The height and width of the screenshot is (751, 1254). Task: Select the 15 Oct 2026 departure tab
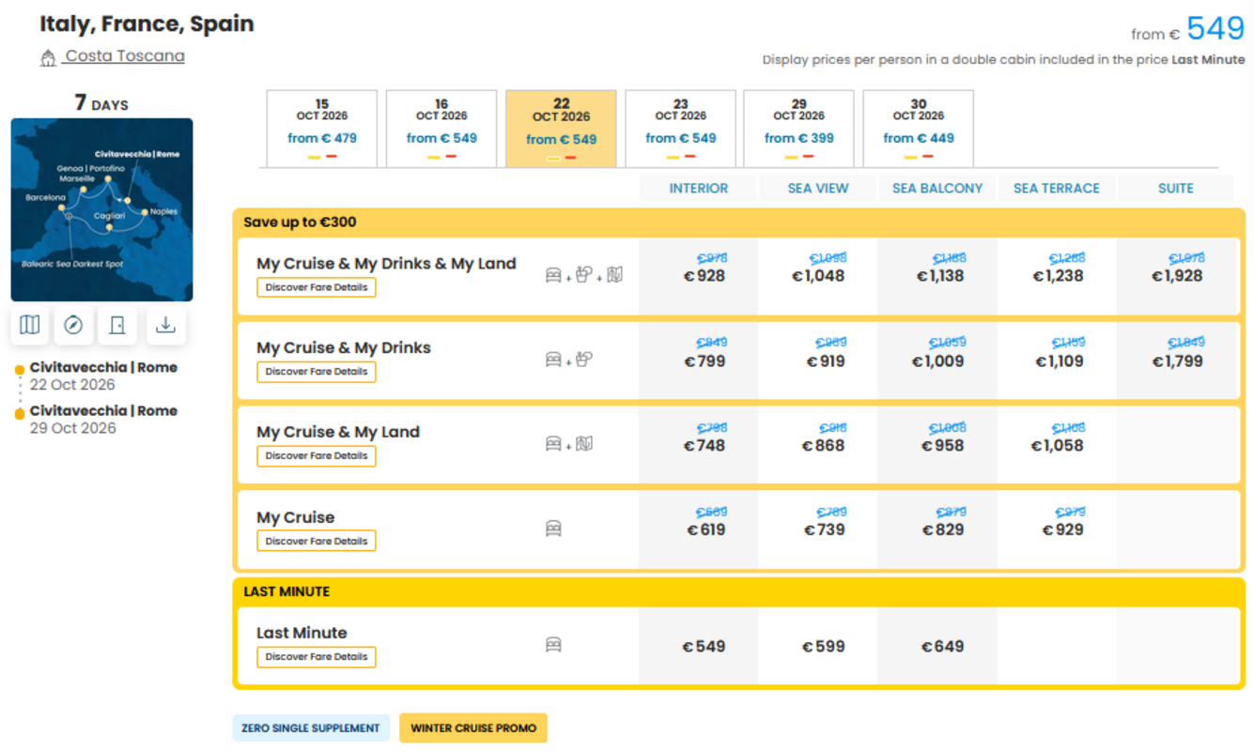click(322, 129)
